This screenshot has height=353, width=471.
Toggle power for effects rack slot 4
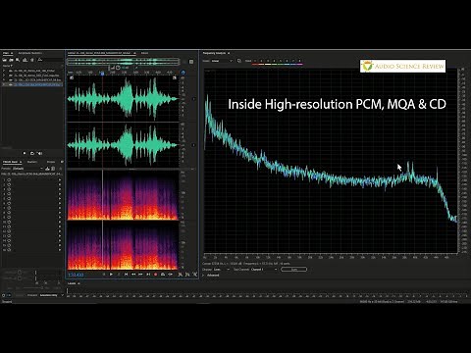[x=9, y=193]
